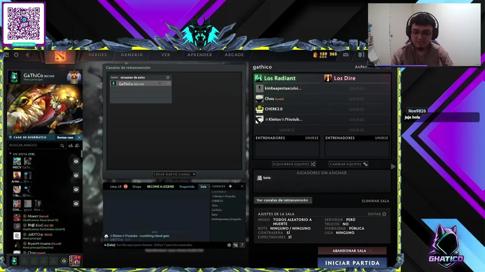Switch to BECOME A LEGEND chat tab

pos(161,187)
